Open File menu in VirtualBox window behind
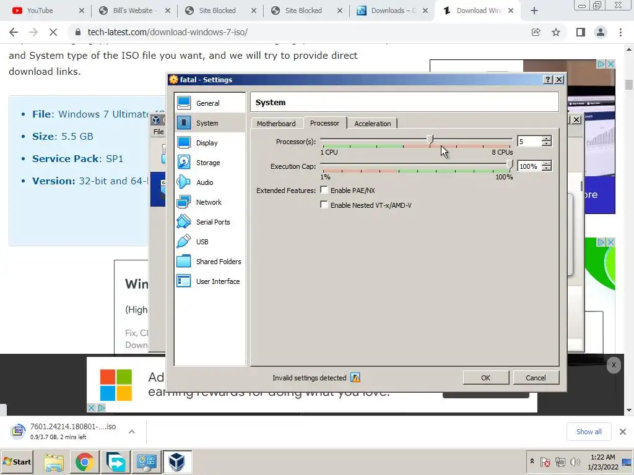 158,132
